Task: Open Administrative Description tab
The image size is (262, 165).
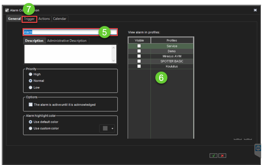Action: click(67, 41)
